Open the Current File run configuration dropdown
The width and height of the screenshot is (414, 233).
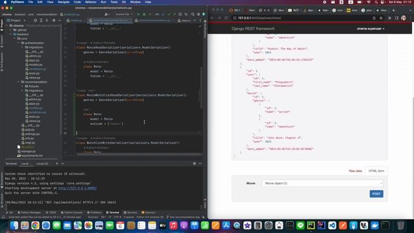click(124, 14)
